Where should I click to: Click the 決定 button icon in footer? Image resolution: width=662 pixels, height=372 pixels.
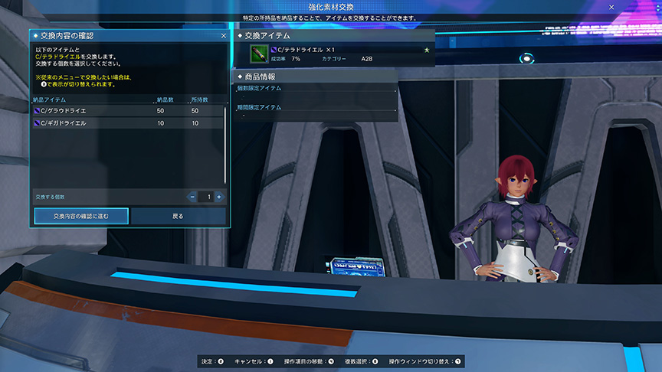pyautogui.click(x=221, y=361)
